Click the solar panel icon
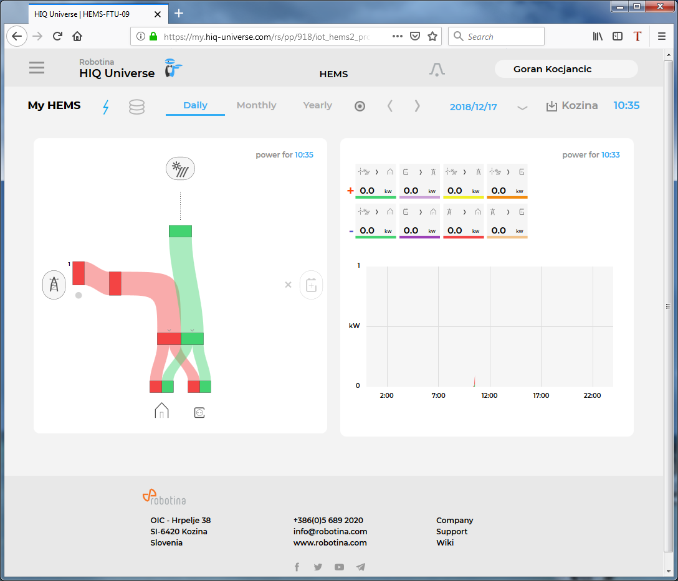Viewport: 678px width, 581px height. [x=180, y=168]
